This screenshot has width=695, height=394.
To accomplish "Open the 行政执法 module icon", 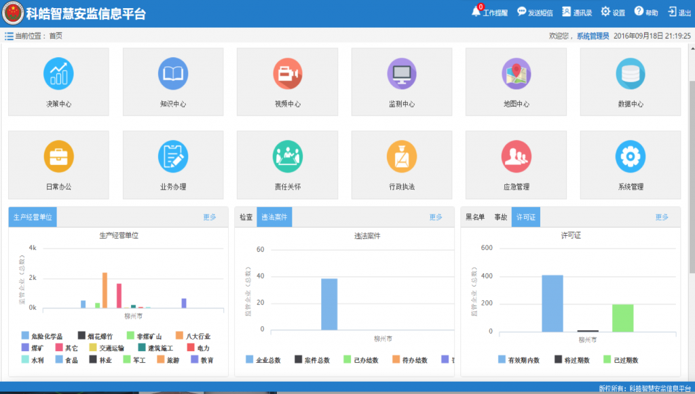I will 402,156.
